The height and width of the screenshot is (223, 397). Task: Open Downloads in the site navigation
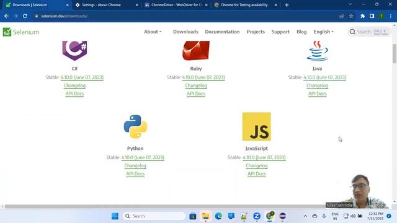[x=185, y=32]
